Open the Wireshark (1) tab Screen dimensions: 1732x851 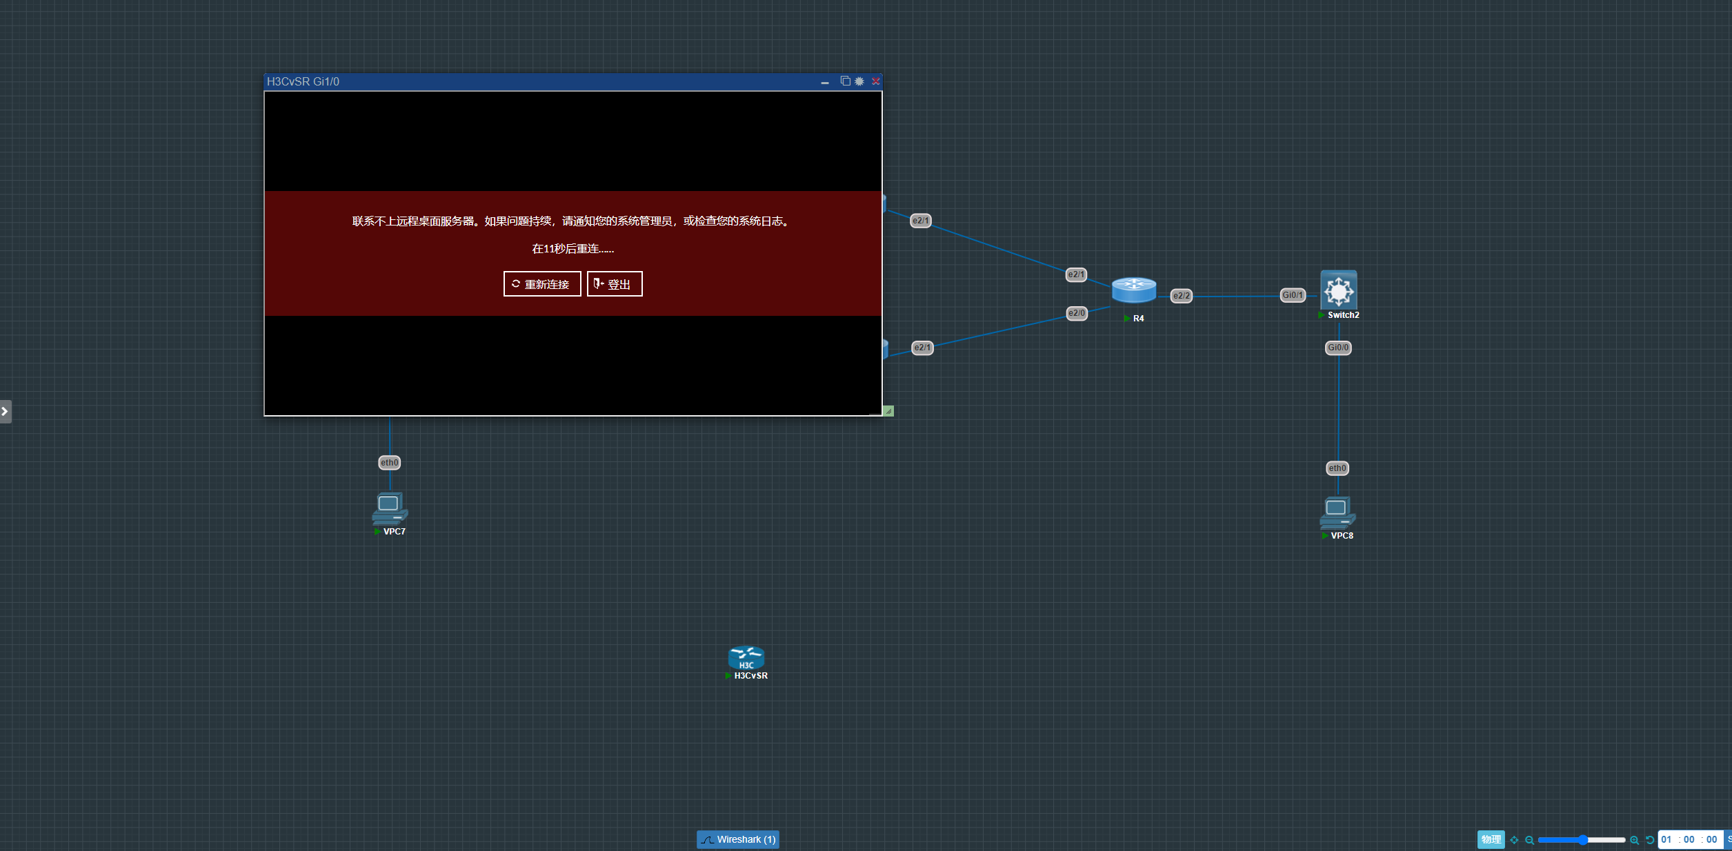(738, 839)
